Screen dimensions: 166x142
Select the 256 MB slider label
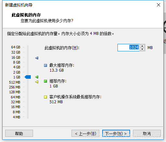tap(15, 87)
